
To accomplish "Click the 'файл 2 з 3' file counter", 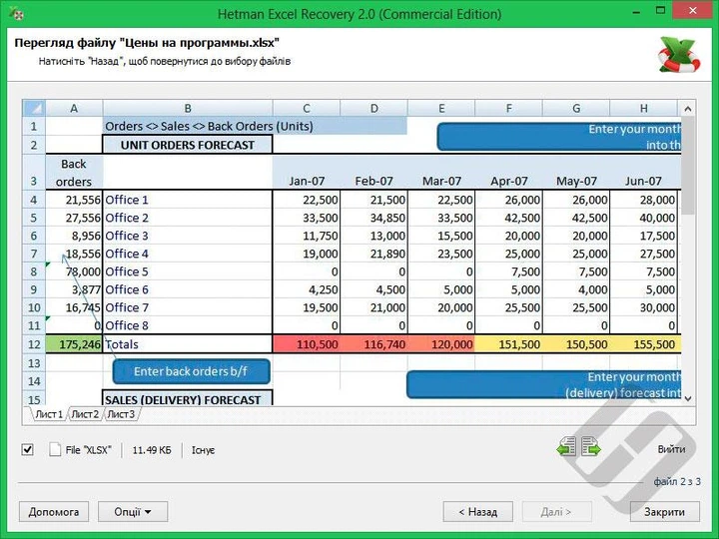I will (x=677, y=481).
